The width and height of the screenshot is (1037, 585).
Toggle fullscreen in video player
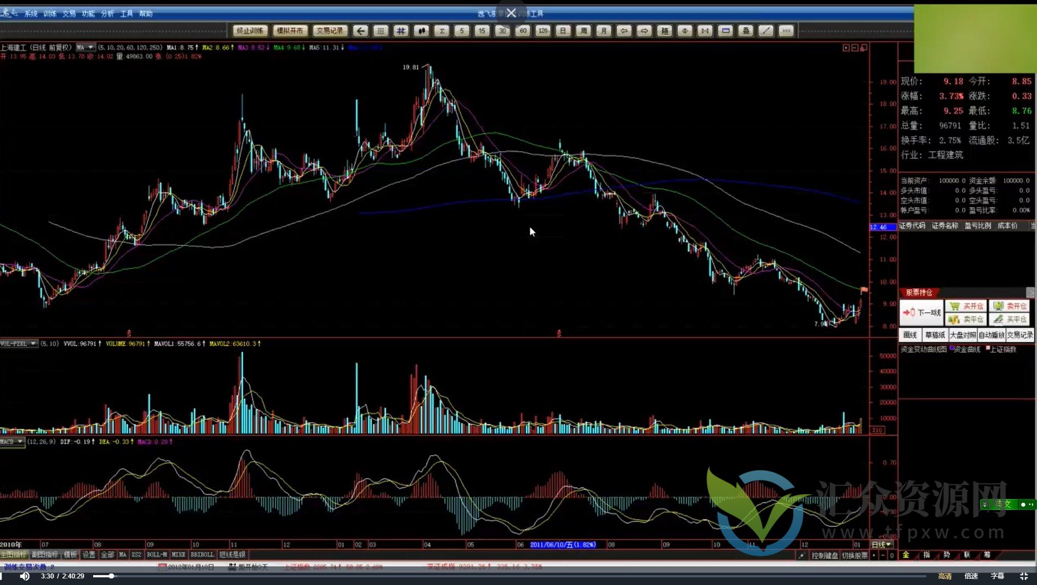(1023, 576)
